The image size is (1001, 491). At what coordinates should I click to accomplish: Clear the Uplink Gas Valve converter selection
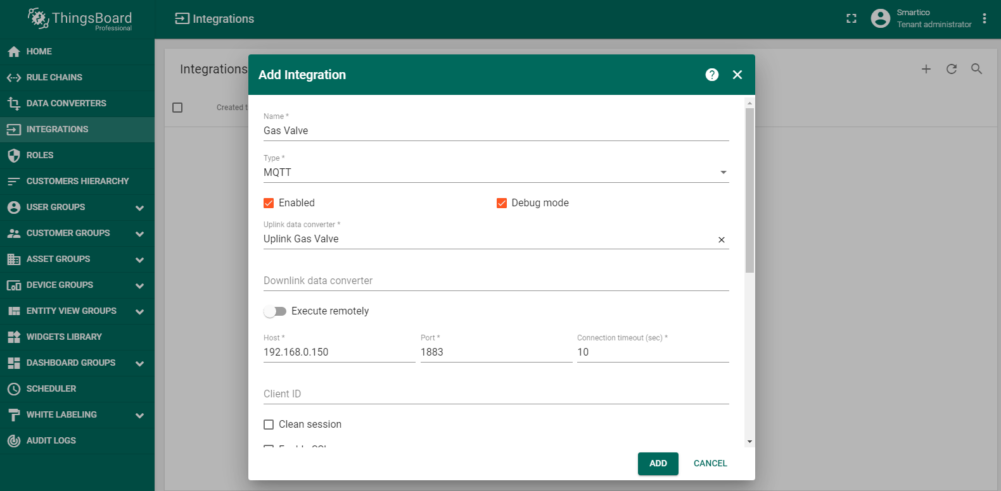pos(721,240)
